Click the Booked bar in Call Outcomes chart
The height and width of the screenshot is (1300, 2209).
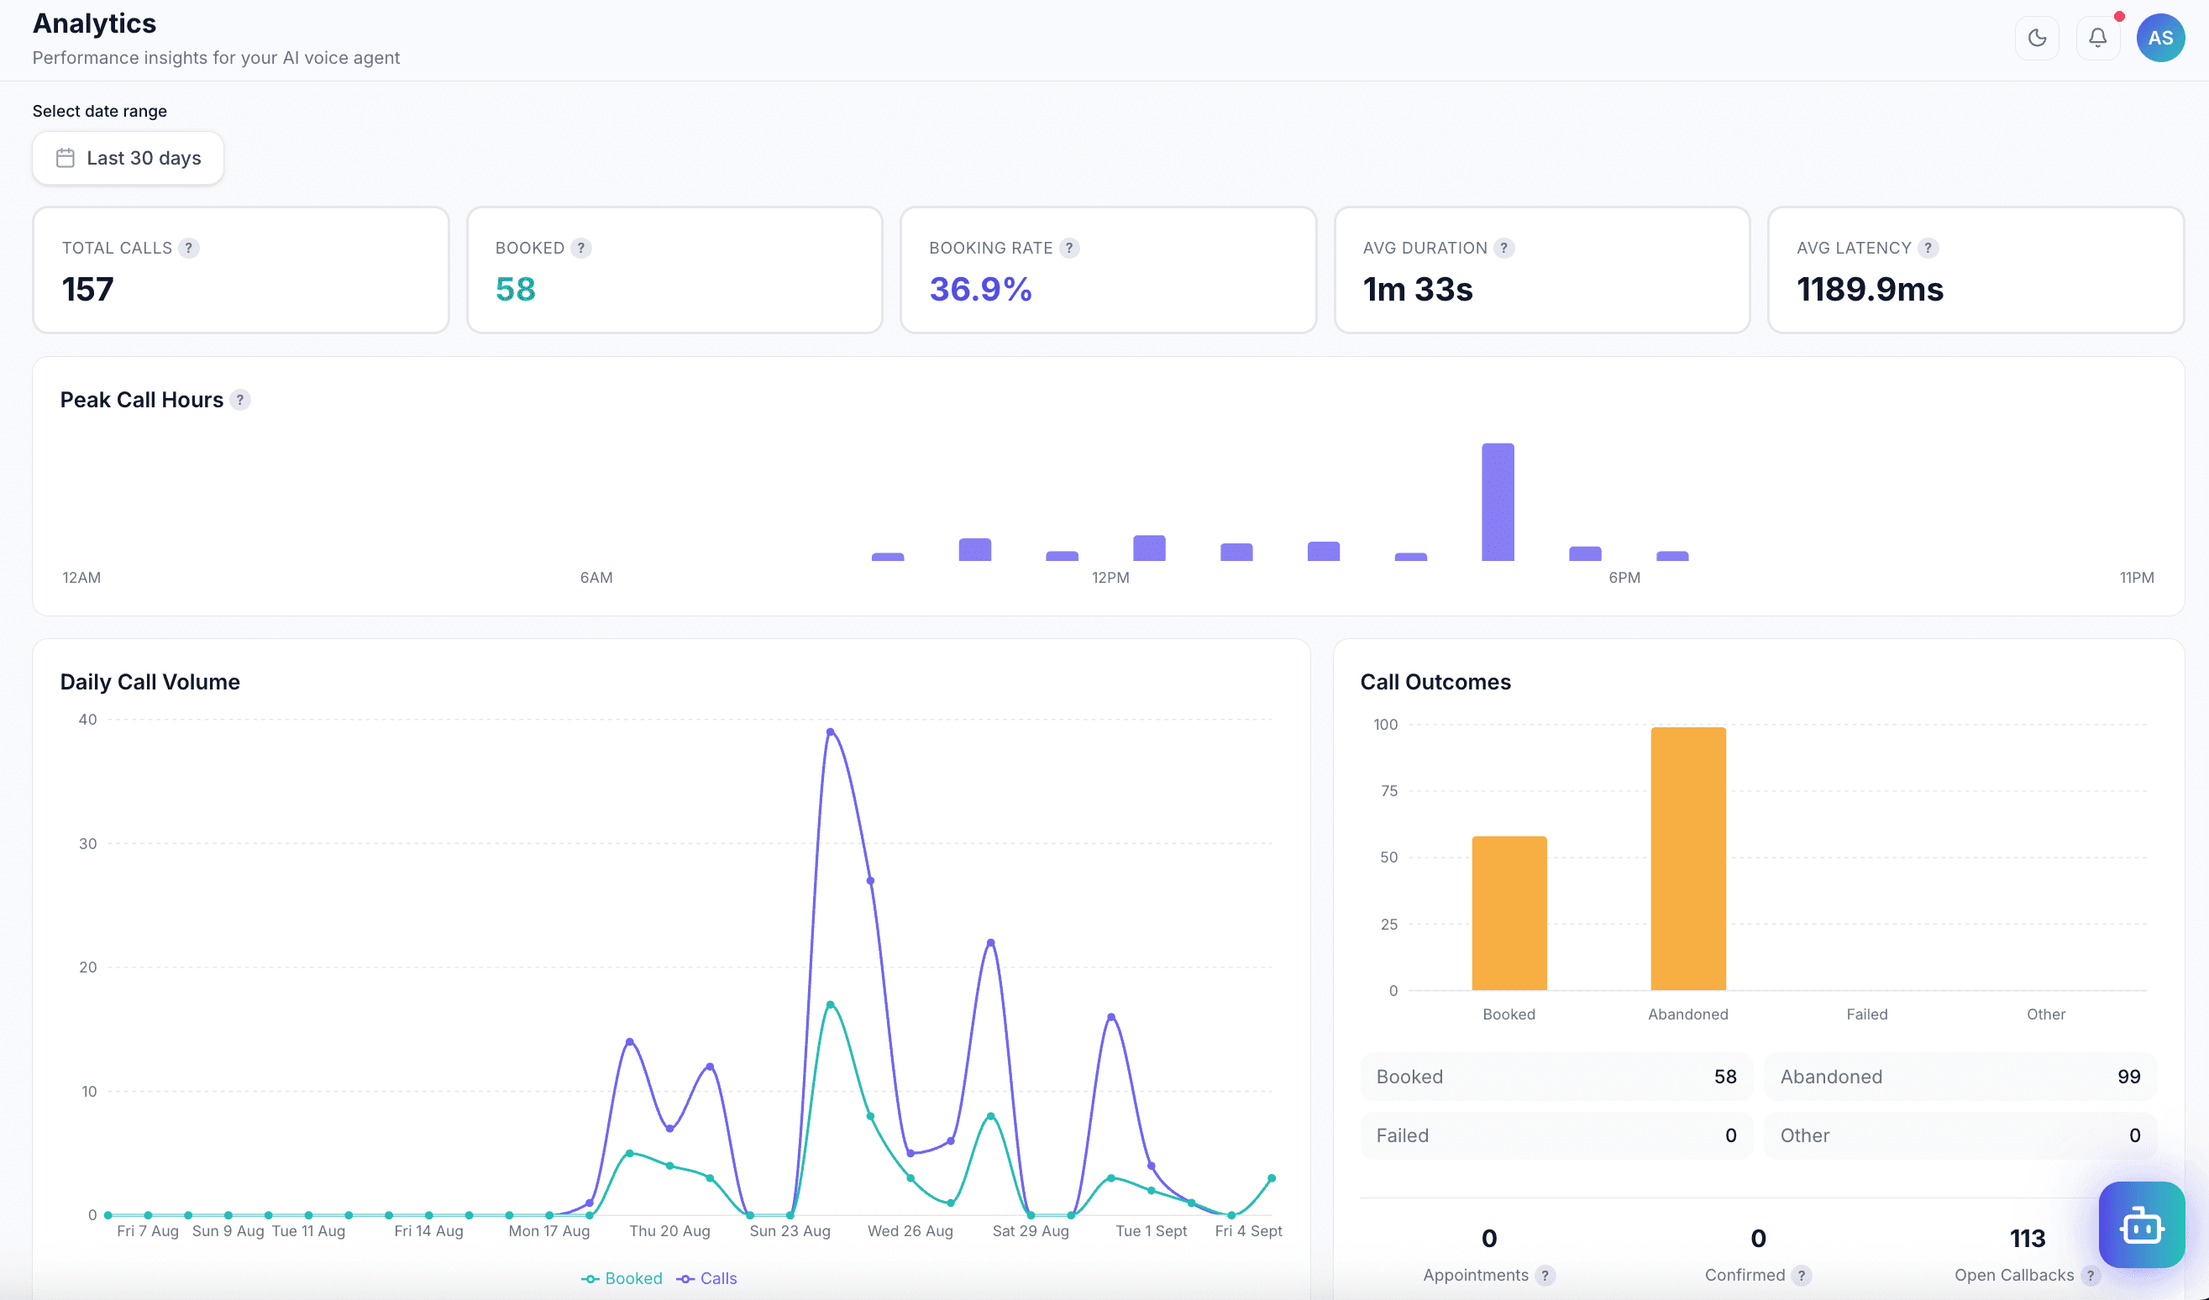pyautogui.click(x=1509, y=913)
